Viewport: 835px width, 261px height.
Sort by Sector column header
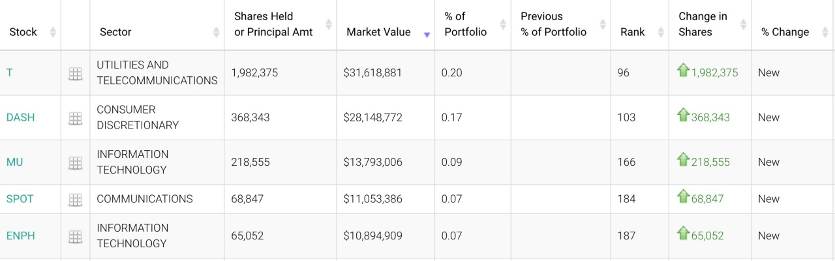[115, 32]
